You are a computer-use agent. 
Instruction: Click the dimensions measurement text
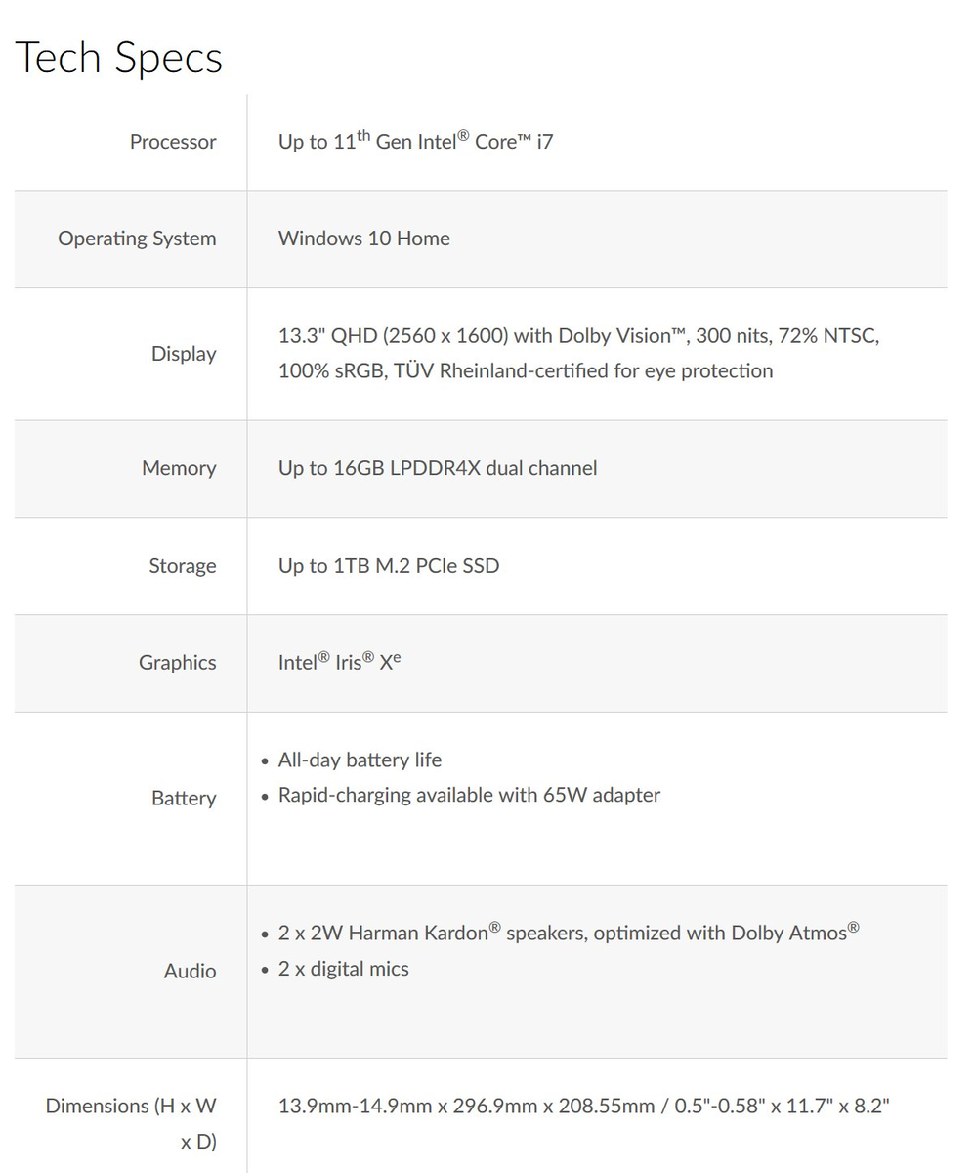583,1106
